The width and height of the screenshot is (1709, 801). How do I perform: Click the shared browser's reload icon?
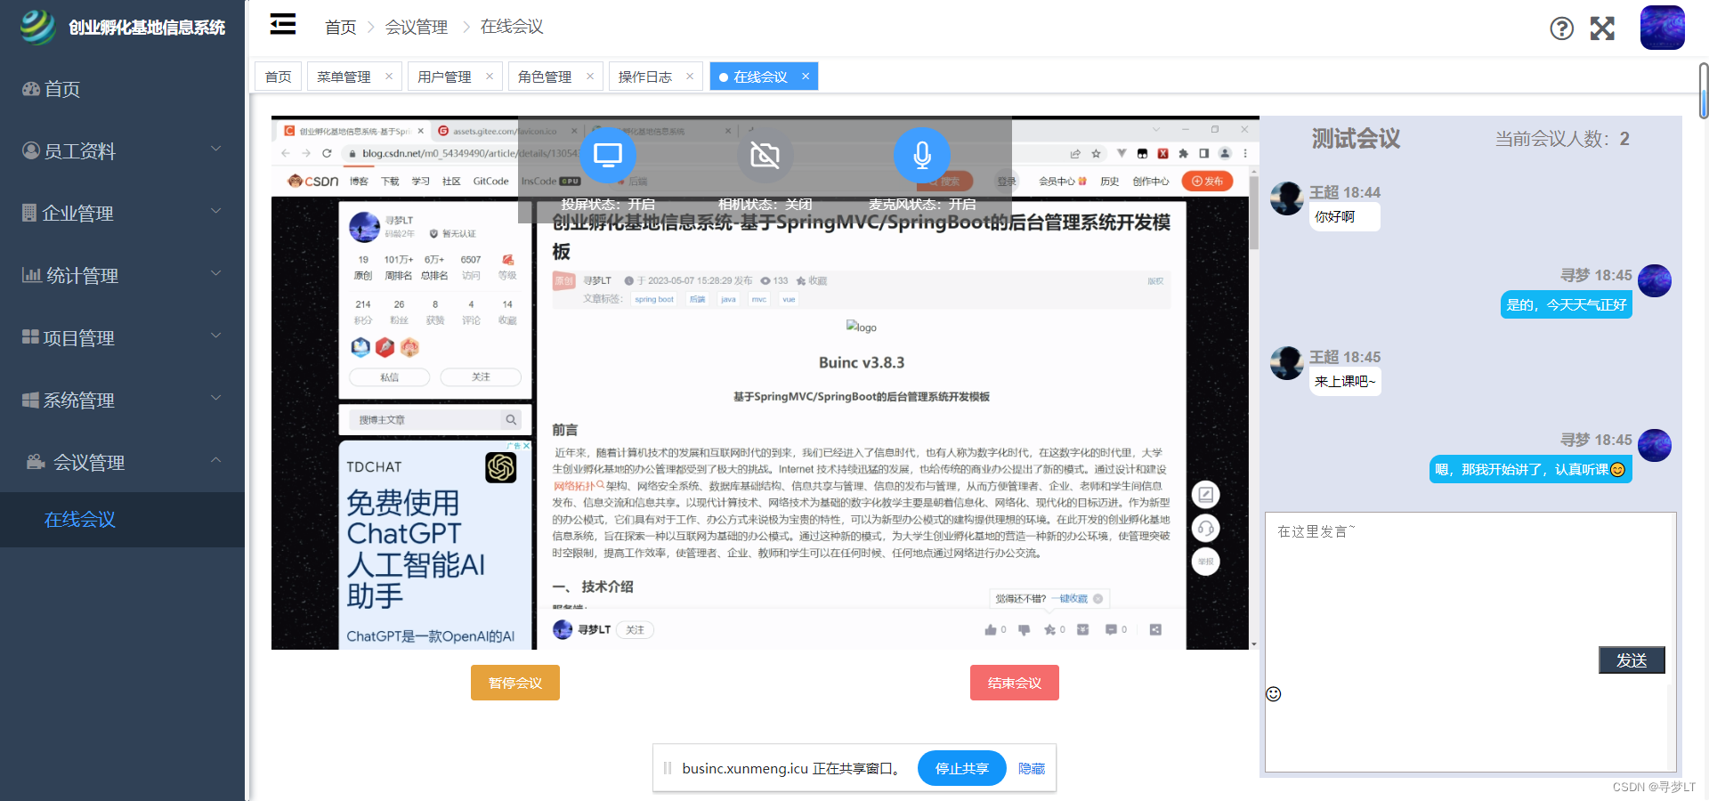pyautogui.click(x=327, y=153)
